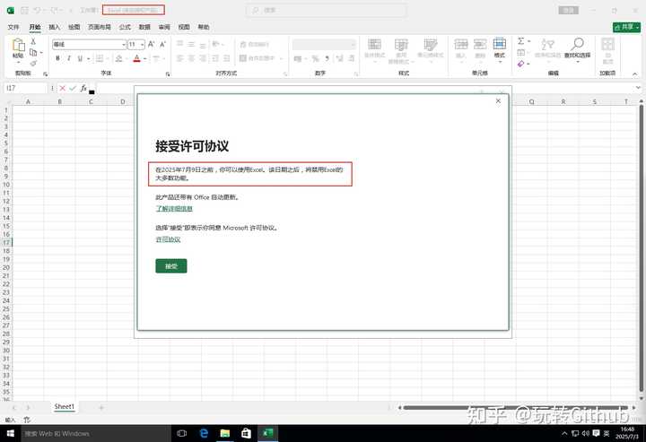Open the font size dropdown
This screenshot has height=442, width=646.
(142, 44)
